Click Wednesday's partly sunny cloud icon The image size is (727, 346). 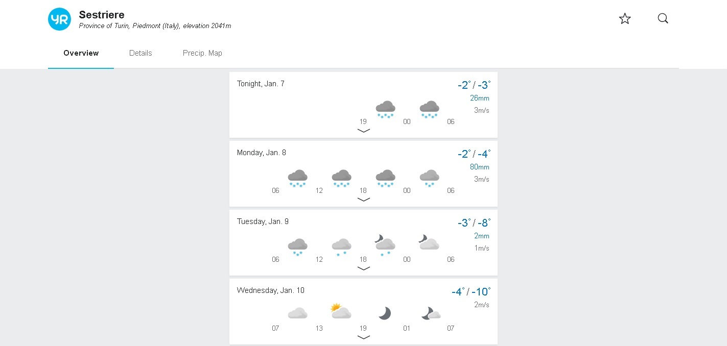point(341,311)
